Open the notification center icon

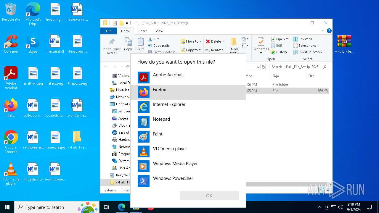click(369, 207)
